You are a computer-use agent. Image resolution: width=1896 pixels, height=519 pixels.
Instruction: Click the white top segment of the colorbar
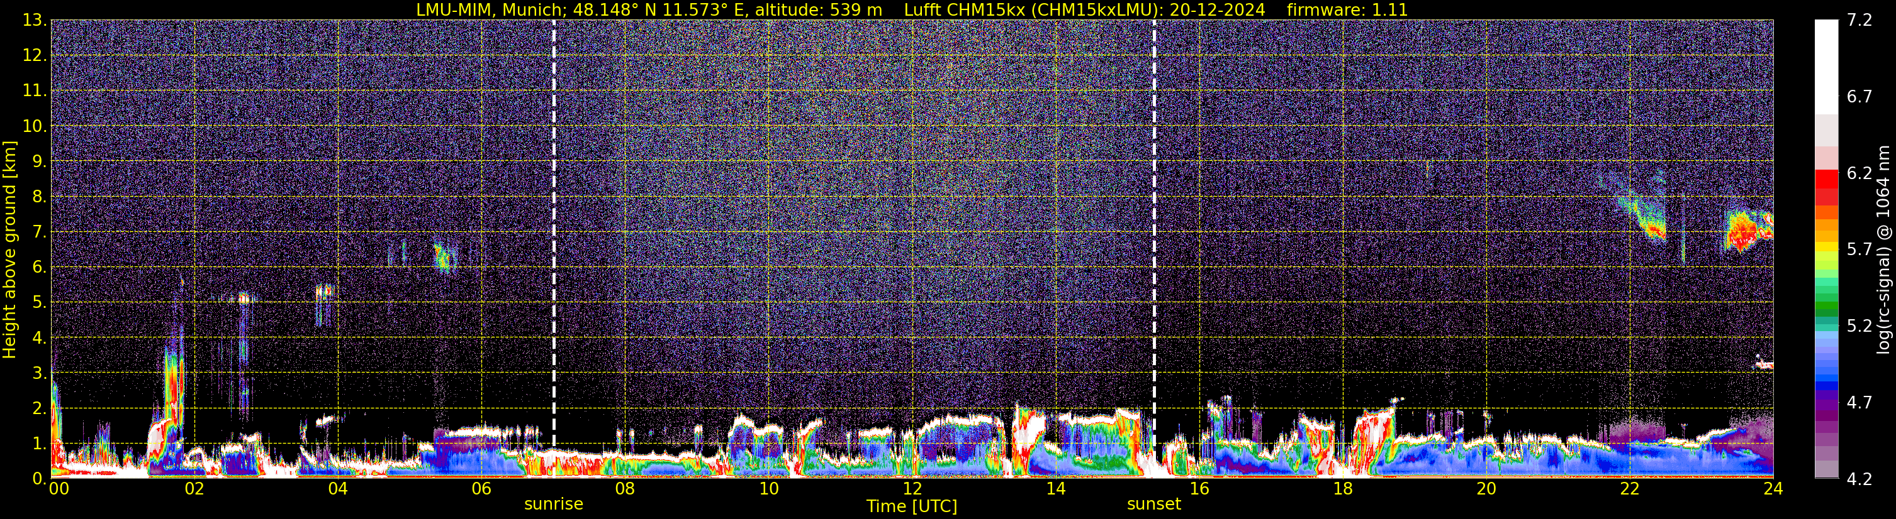click(1827, 66)
